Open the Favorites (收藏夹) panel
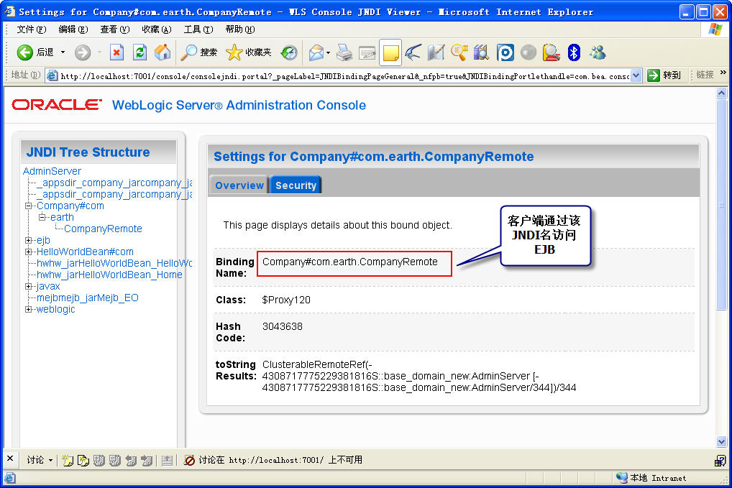The width and height of the screenshot is (732, 488). (249, 52)
